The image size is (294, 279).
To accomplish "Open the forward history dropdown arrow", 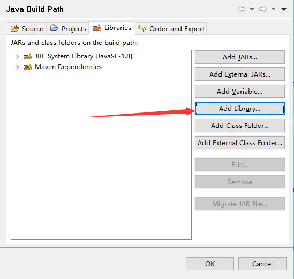I will [273, 9].
